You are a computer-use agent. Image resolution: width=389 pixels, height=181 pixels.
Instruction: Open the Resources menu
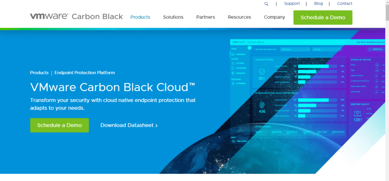(239, 17)
